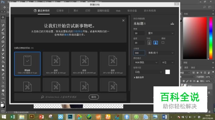This screenshot has width=215, height=120.
Task: Select landscape orientation
Action: tap(155, 43)
